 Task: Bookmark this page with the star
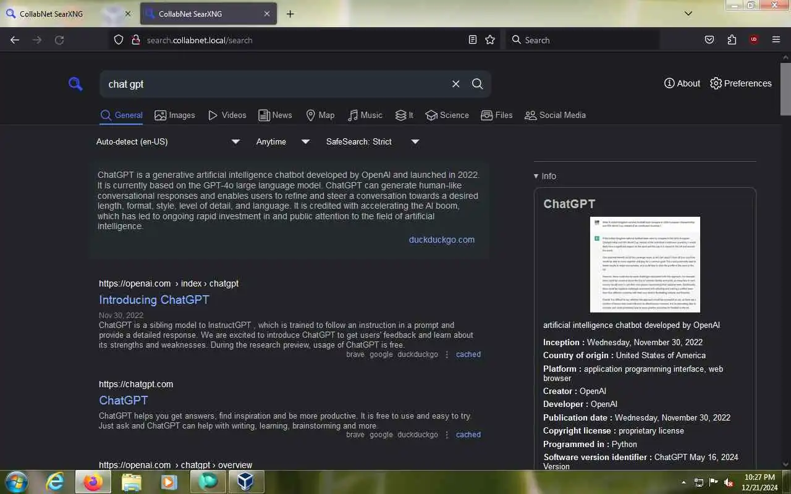tap(490, 40)
